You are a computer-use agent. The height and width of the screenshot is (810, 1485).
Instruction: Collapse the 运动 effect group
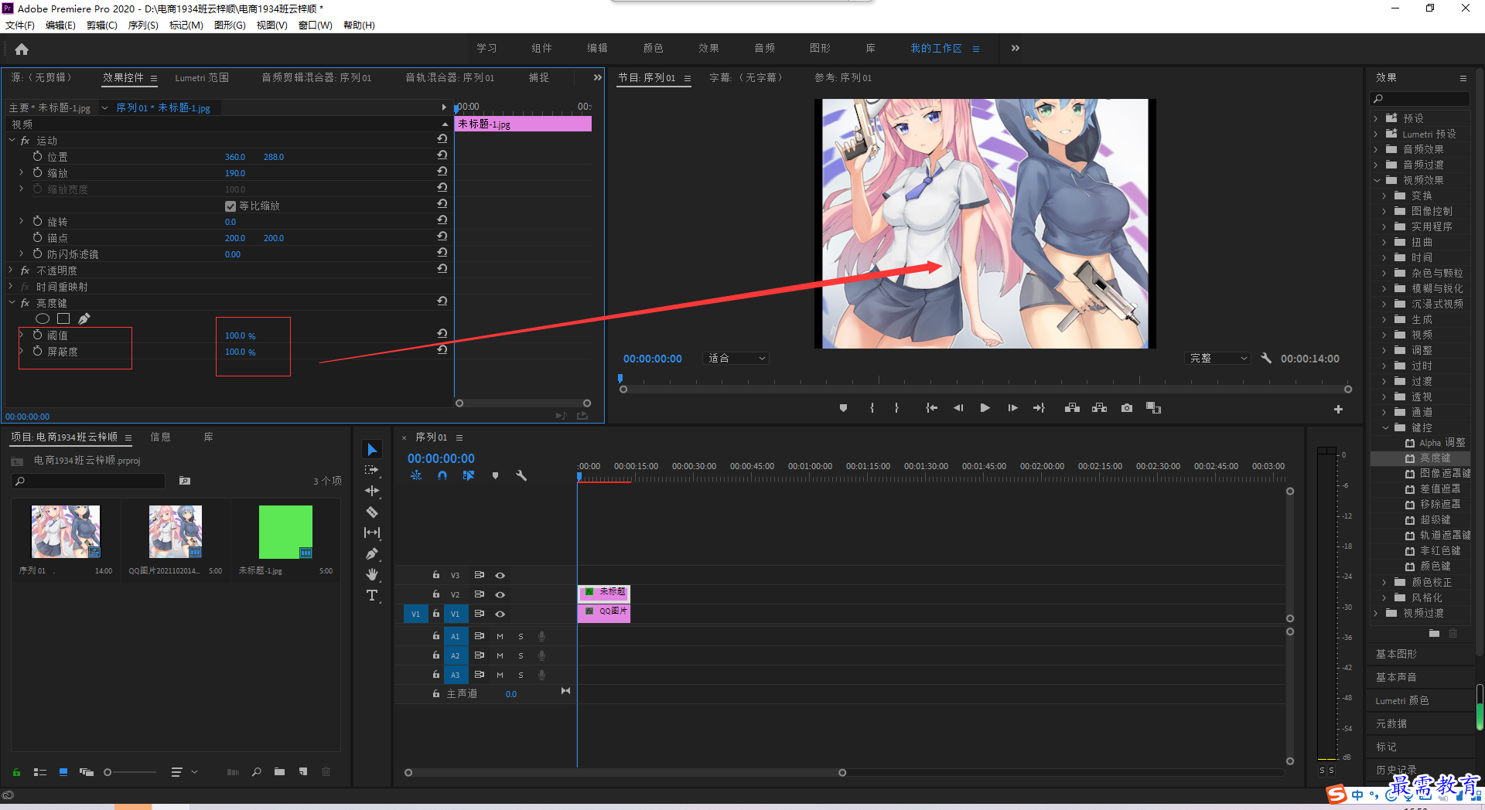click(12, 141)
